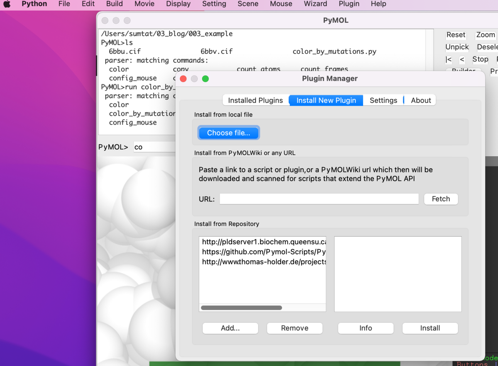Click the empty plugin list panel
Viewport: 498px width, 366px height.
pyautogui.click(x=398, y=274)
